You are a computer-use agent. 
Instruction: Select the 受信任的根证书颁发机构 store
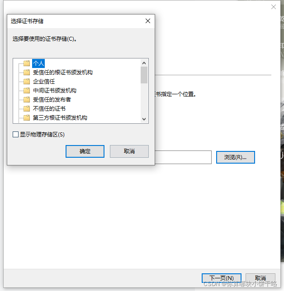(62, 73)
